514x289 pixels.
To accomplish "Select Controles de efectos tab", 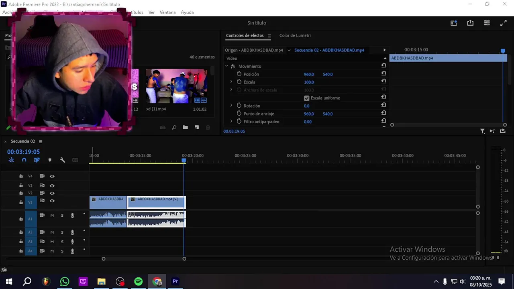I will pyautogui.click(x=245, y=35).
